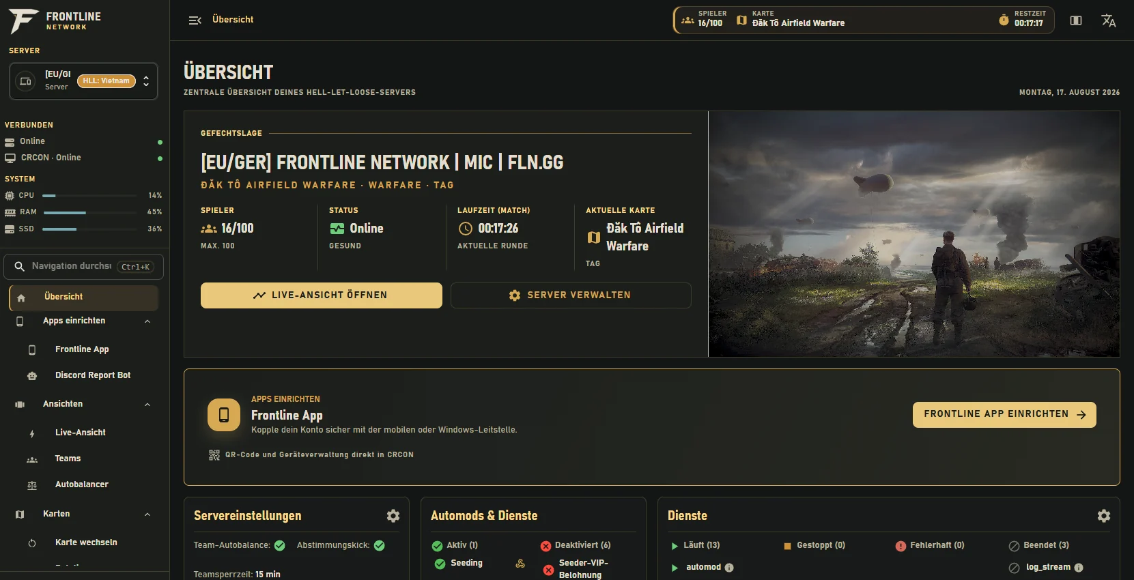Click the Frontline App phone tile icon
The image size is (1134, 580).
(224, 415)
